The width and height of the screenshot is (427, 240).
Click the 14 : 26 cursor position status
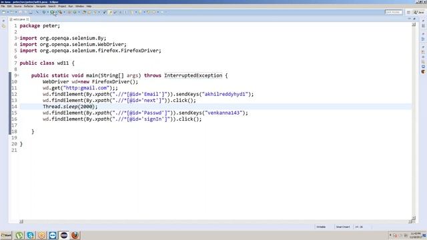359,227
